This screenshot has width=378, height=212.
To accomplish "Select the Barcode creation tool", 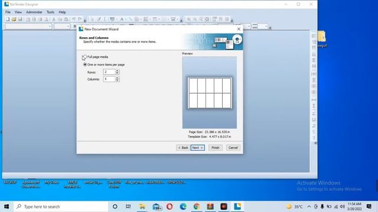I will pyautogui.click(x=112, y=19).
